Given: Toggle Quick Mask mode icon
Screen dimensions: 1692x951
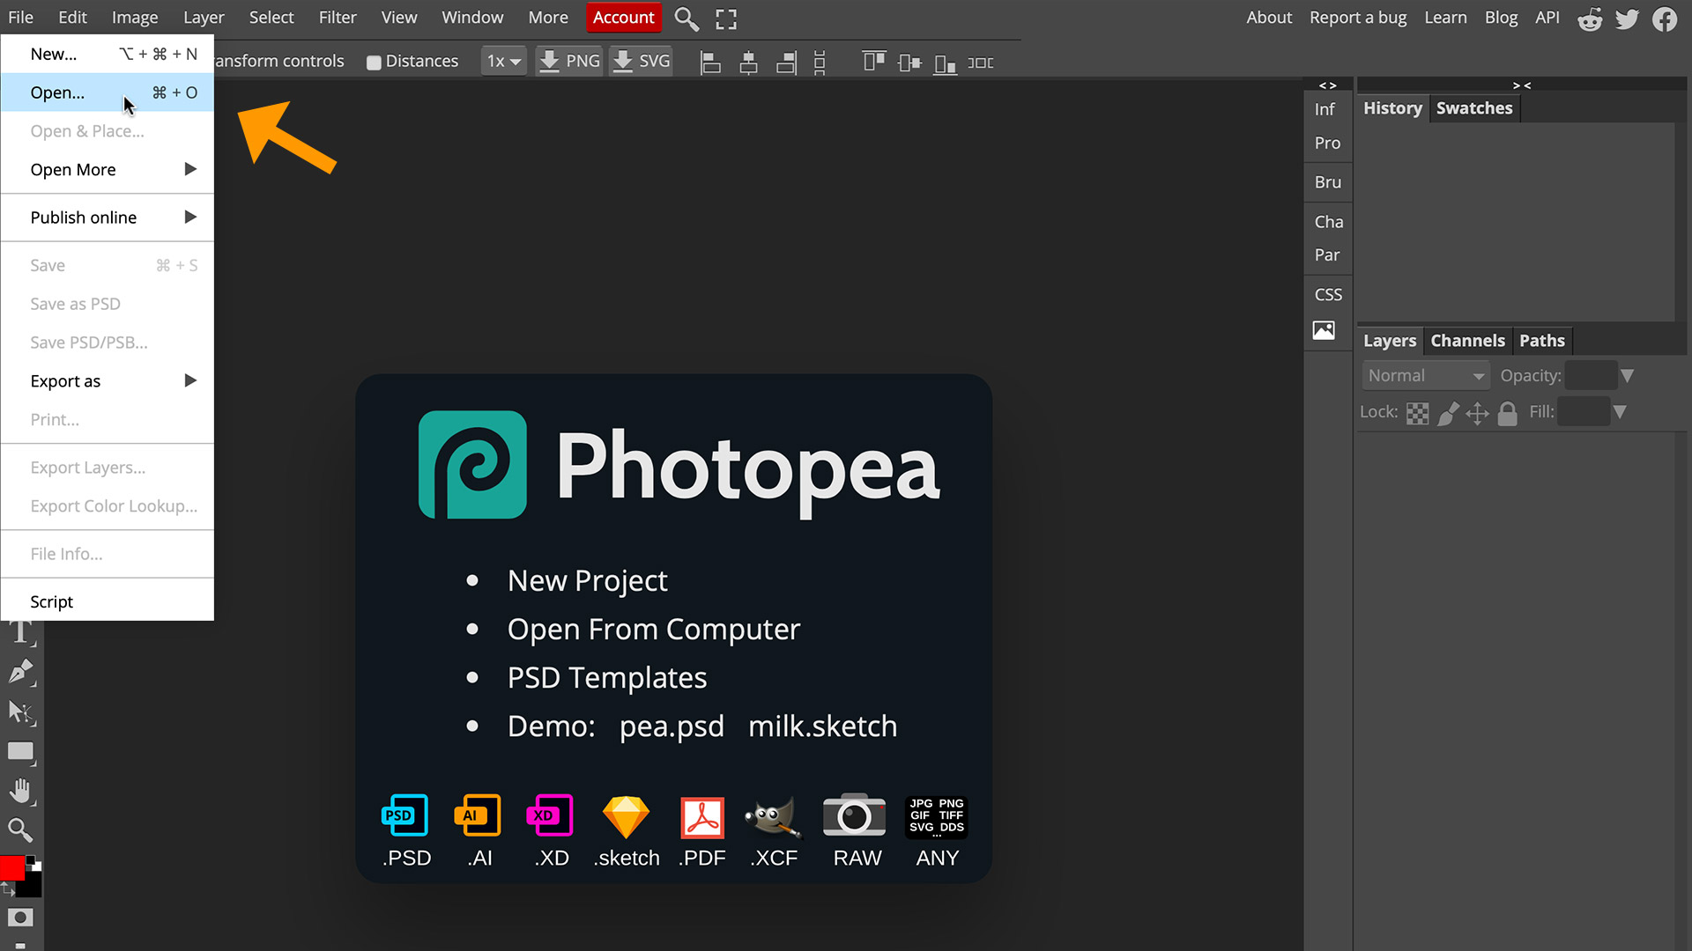Looking at the screenshot, I should pyautogui.click(x=20, y=917).
